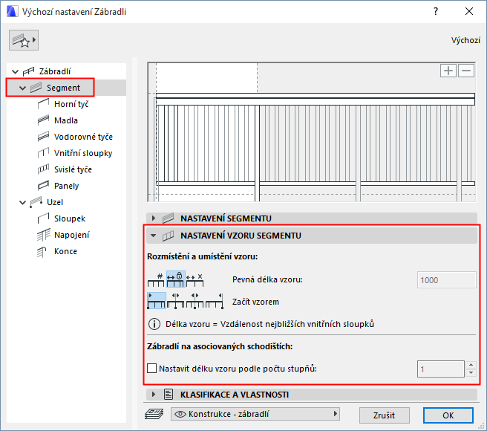The width and height of the screenshot is (487, 431).
Task: Select the Segment tree item
Action: tap(63, 88)
